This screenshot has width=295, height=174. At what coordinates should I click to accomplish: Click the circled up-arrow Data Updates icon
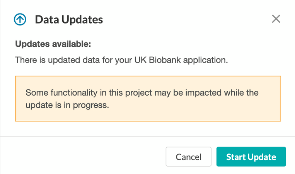(20, 19)
